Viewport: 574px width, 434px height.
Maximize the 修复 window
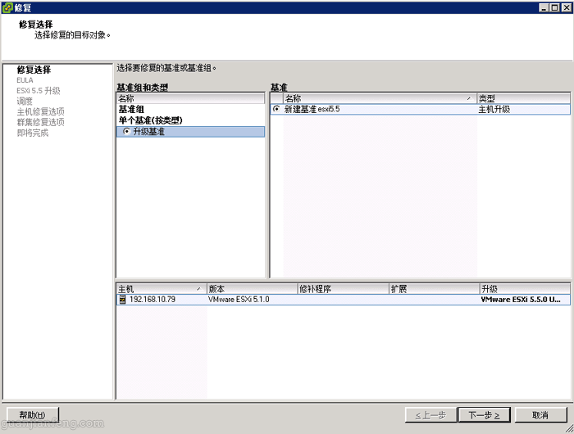(x=555, y=7)
